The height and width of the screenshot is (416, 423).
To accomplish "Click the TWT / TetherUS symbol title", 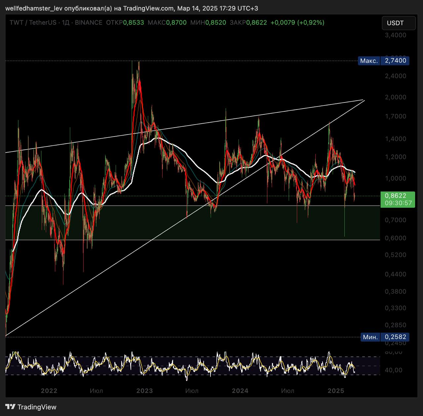I will (x=33, y=22).
